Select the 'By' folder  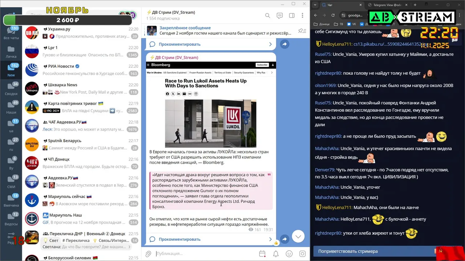click(11, 163)
